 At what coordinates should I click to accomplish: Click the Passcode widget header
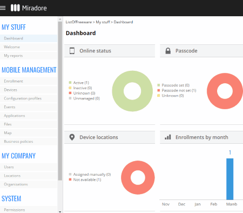(x=201, y=51)
